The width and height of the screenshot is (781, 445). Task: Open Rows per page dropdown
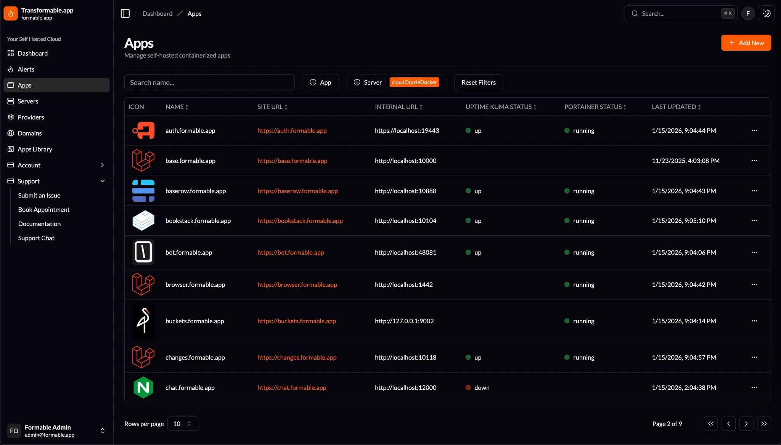point(183,424)
